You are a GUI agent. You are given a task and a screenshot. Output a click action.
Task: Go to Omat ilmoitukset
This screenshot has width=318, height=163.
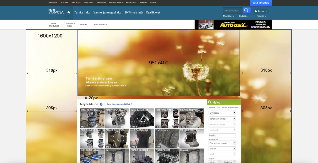(54, 24)
